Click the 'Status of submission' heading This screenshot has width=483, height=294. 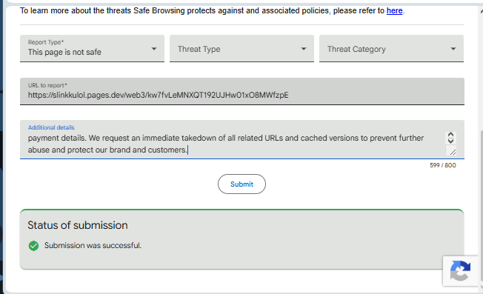[x=78, y=225]
